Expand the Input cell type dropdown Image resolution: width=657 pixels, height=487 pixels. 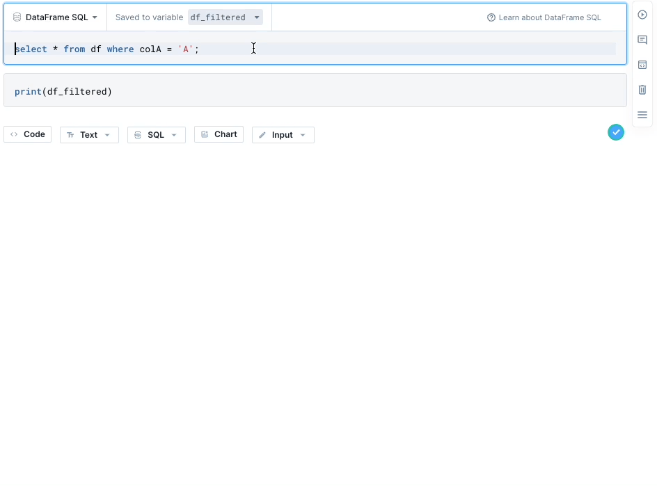[283, 135]
